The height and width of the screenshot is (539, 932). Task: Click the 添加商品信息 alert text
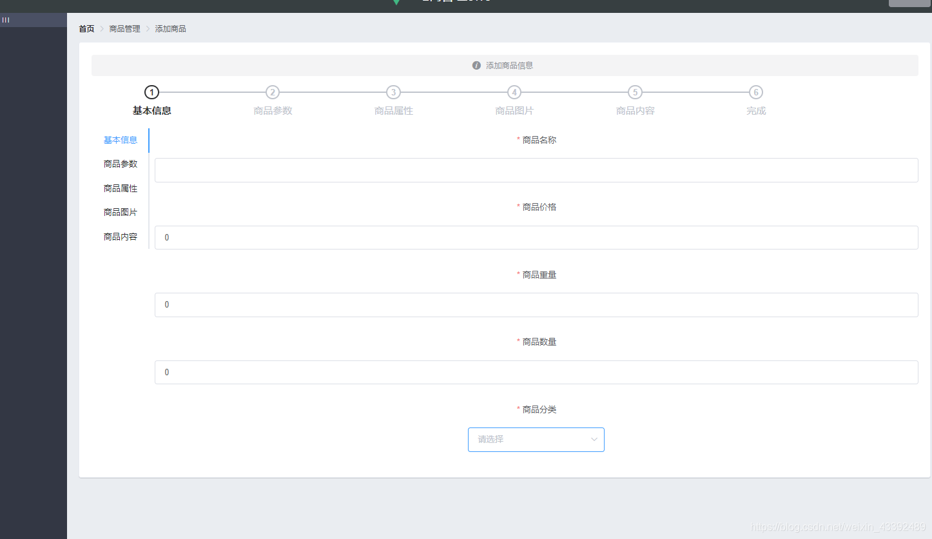click(509, 66)
